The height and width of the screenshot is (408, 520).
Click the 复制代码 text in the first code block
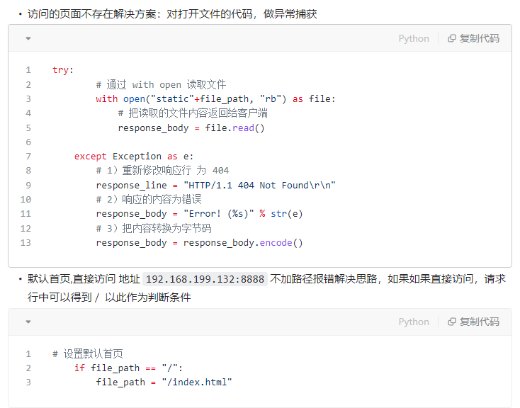click(479, 38)
